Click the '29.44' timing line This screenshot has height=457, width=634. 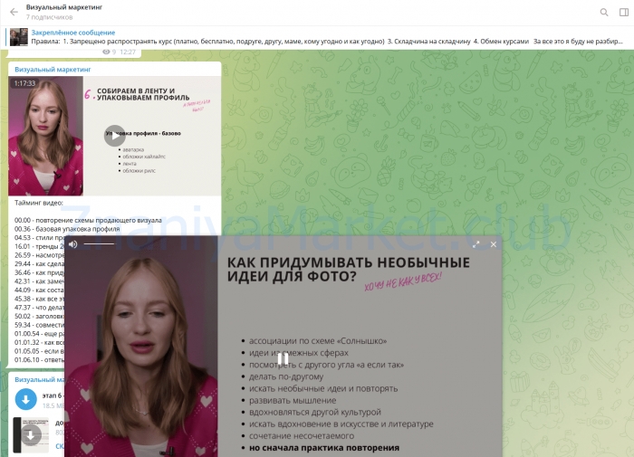pyautogui.click(x=39, y=264)
